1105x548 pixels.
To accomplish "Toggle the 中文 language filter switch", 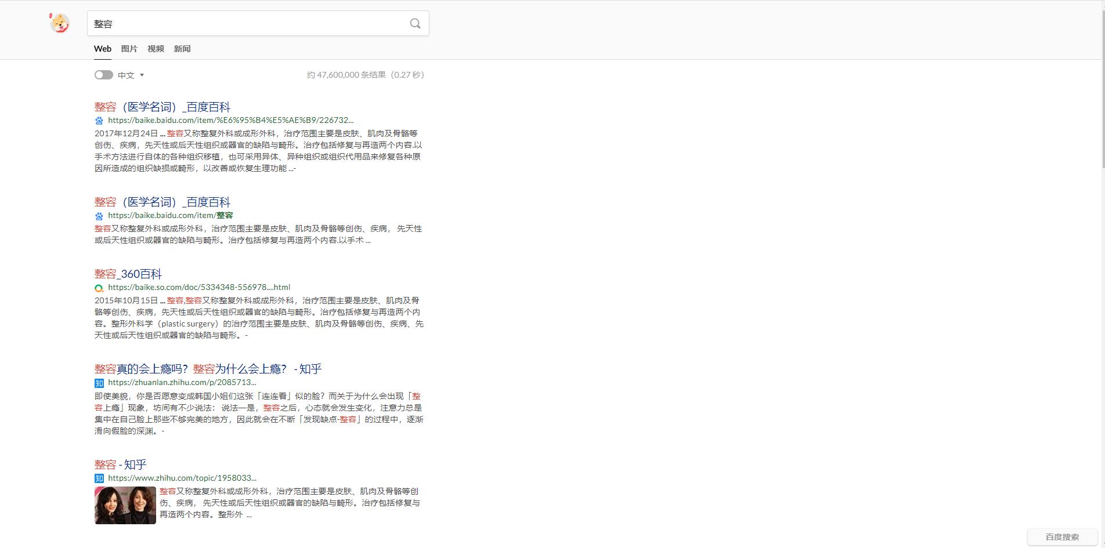I will 104,75.
